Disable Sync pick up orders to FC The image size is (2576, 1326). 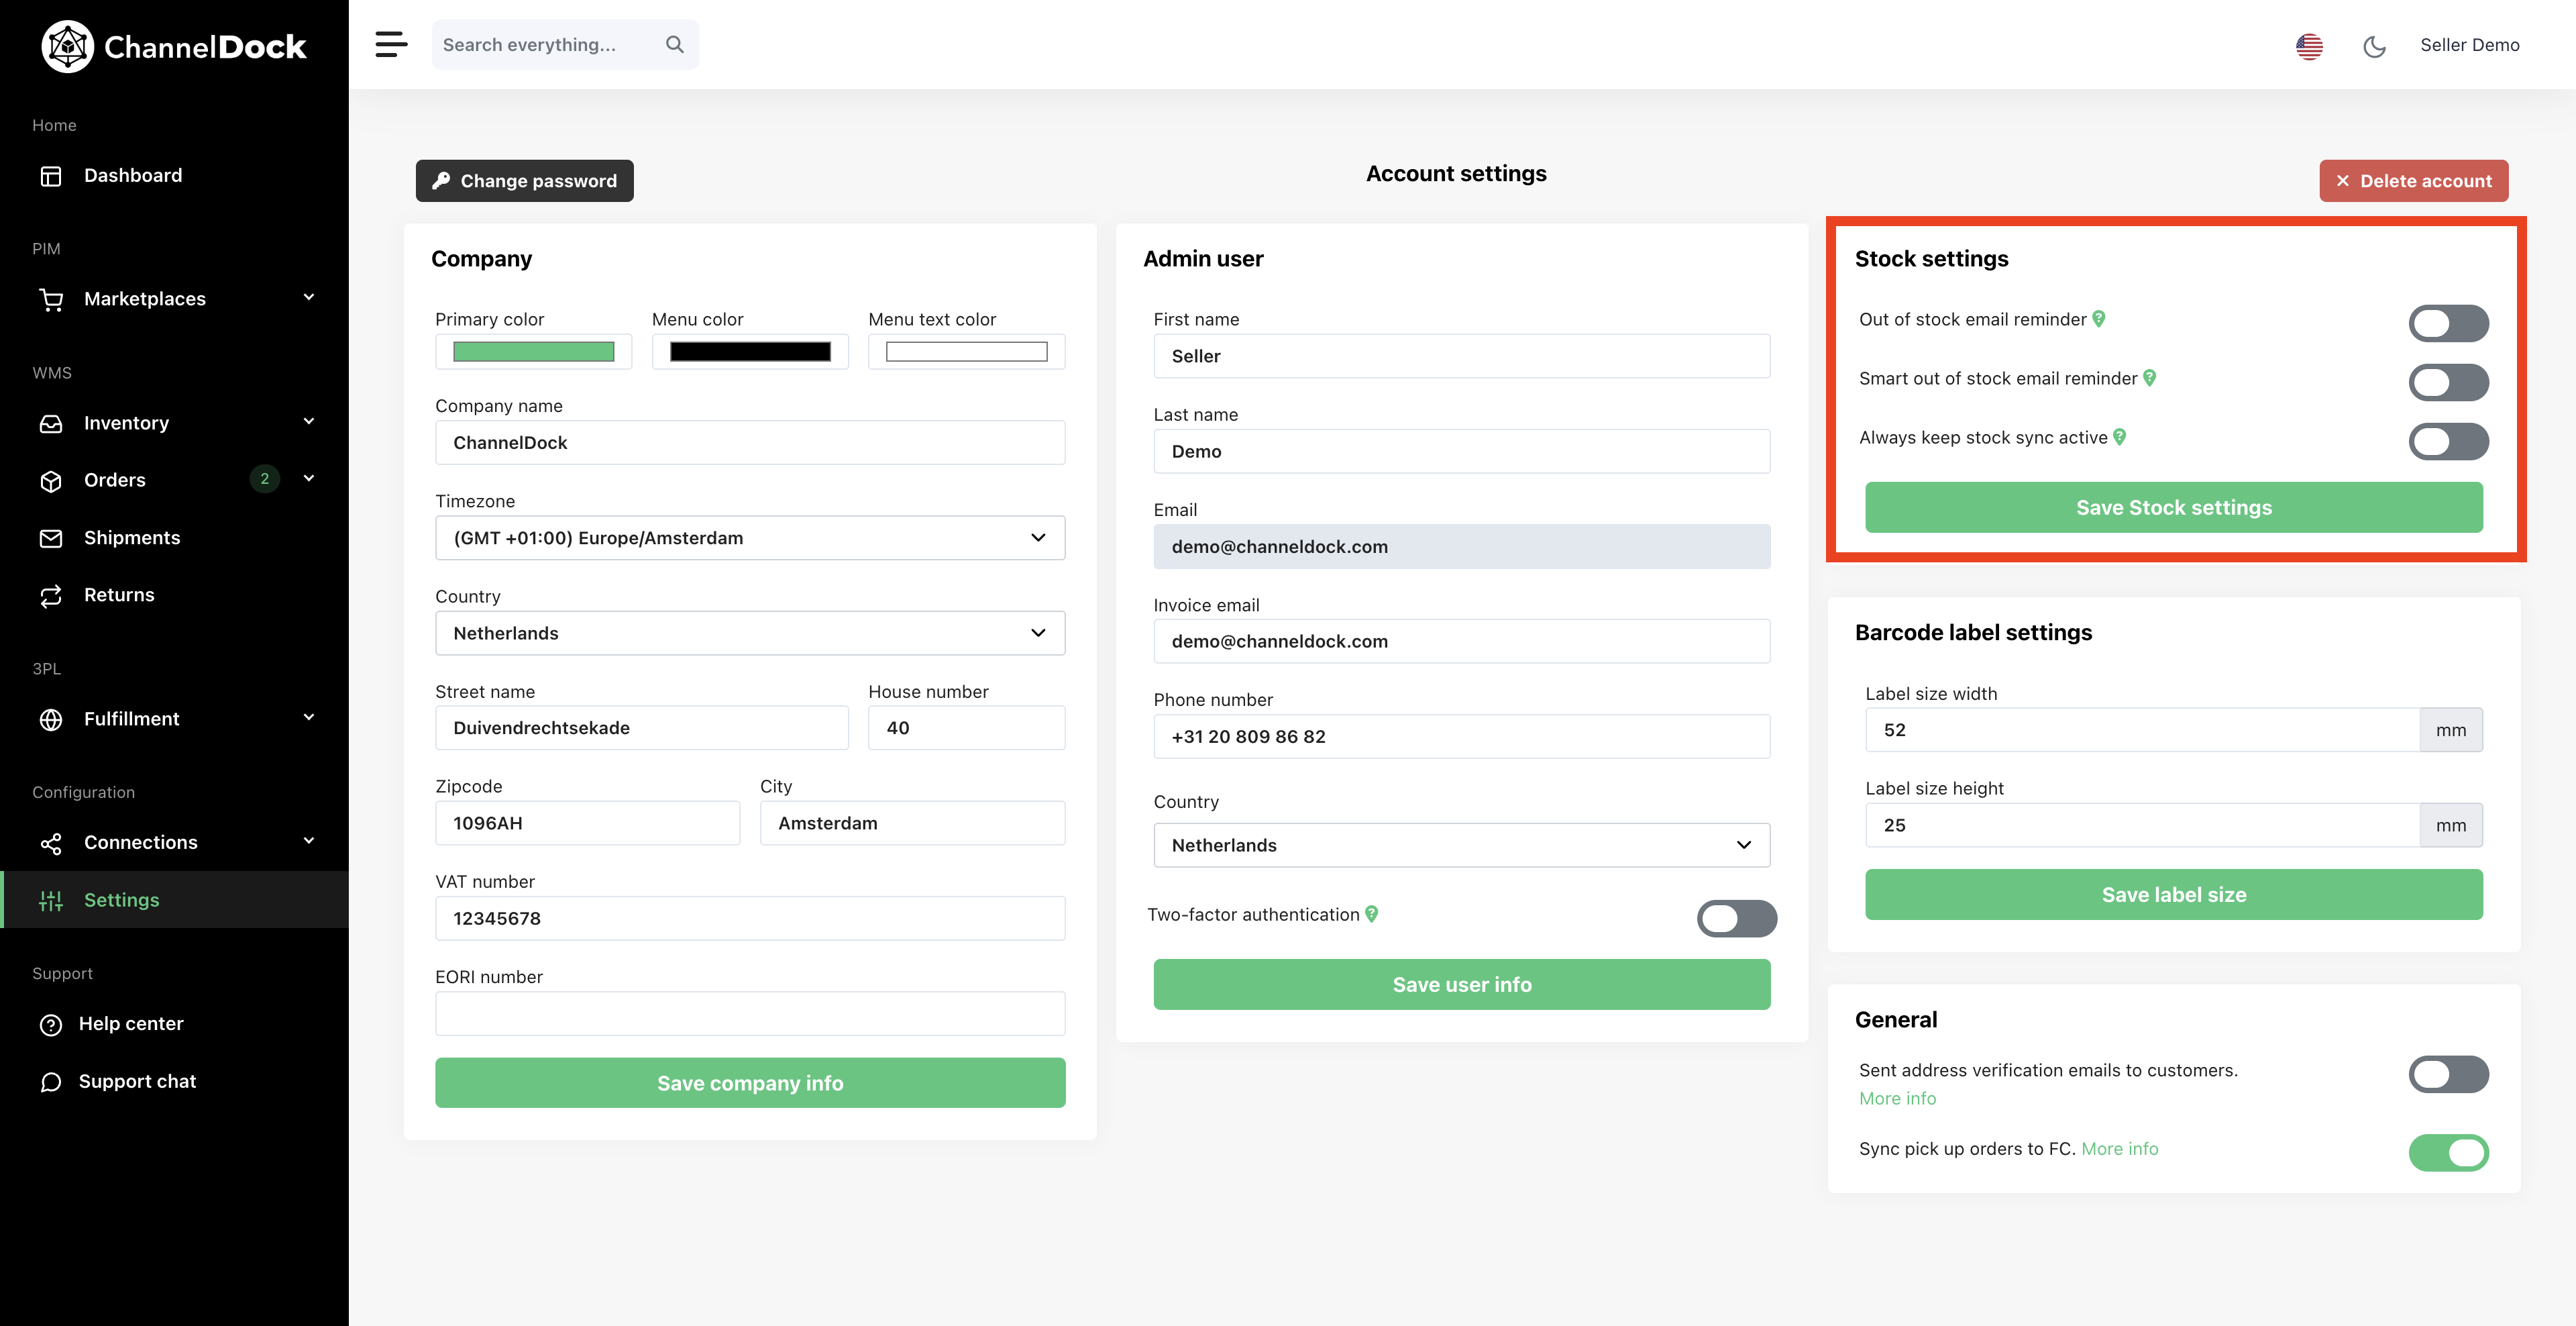pos(2448,1152)
